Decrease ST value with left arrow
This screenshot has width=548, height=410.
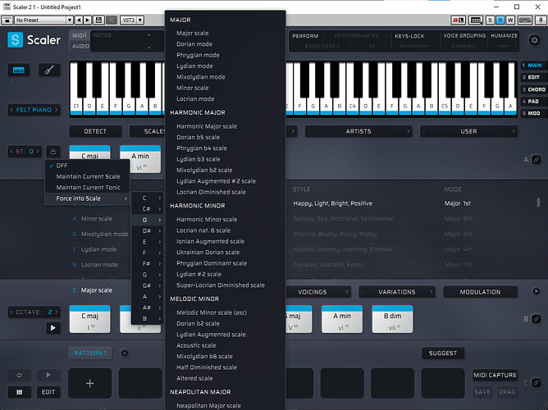point(11,151)
